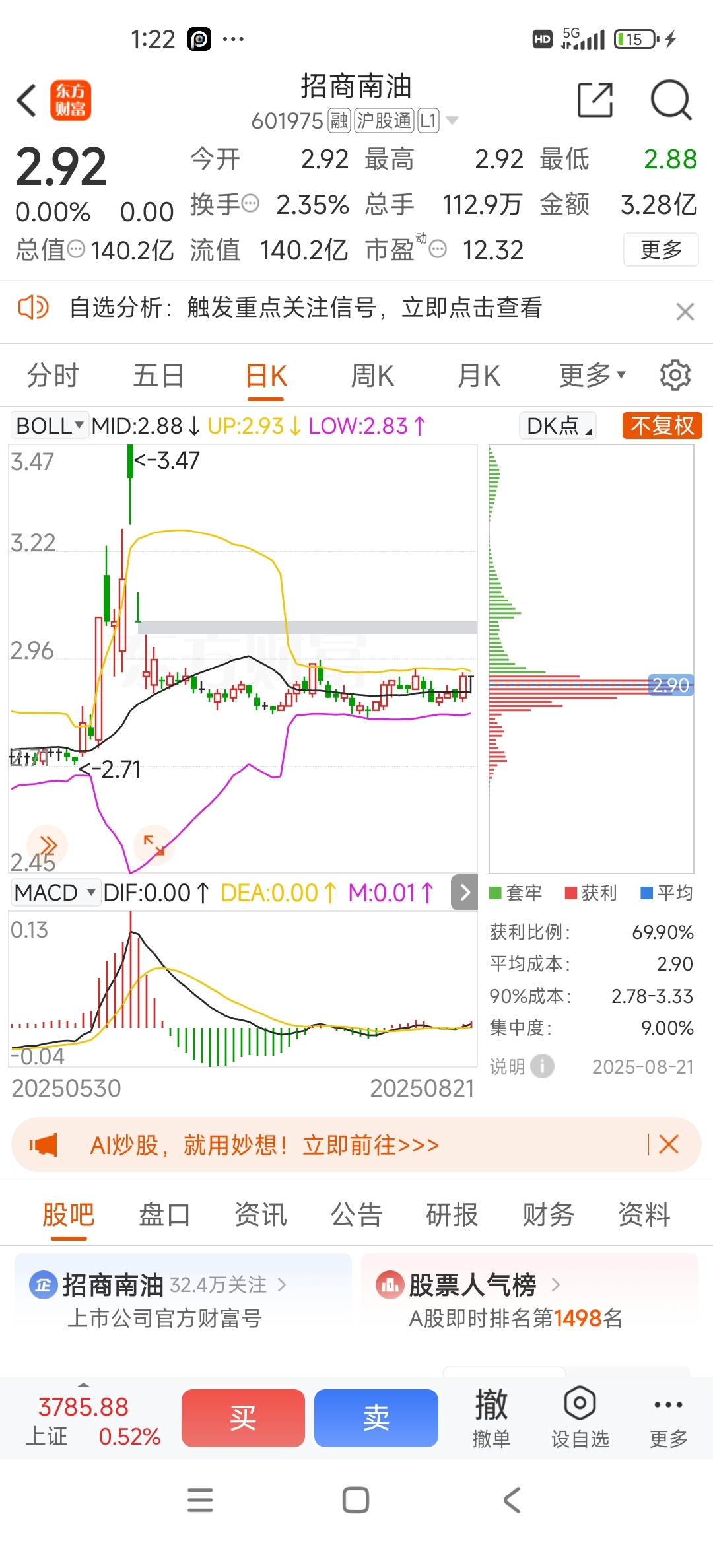Tap the megaphone icon in AI banner
Image resolution: width=713 pixels, height=1545 pixels.
(x=44, y=1145)
